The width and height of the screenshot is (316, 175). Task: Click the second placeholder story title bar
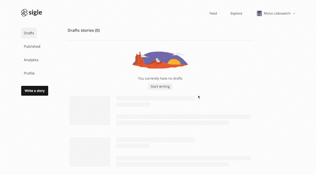[155, 140]
